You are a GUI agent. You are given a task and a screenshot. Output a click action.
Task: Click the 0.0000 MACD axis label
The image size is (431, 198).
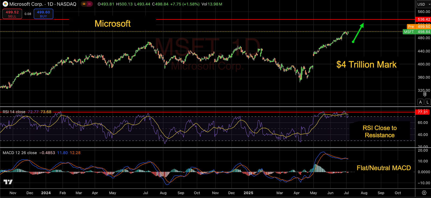coord(424,172)
